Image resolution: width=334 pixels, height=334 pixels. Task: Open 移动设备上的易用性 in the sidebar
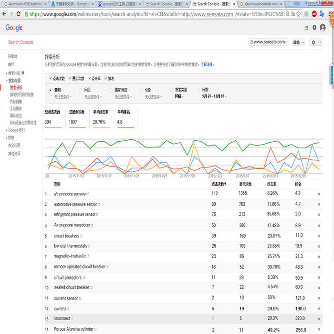pos(23,123)
